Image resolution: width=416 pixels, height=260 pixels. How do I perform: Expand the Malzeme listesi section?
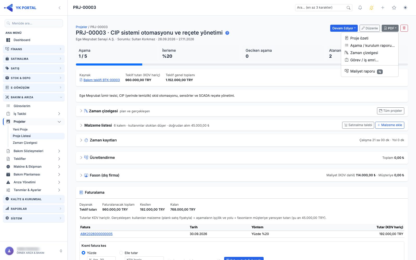[81, 125]
